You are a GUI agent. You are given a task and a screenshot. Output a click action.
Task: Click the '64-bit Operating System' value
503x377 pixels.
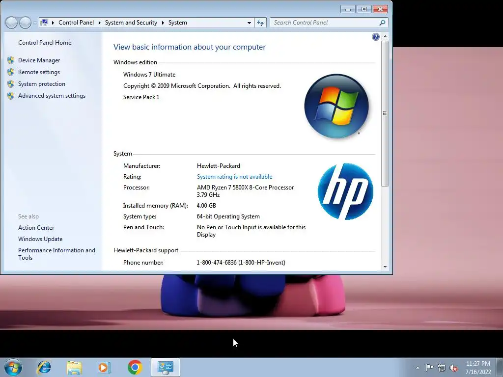click(228, 216)
